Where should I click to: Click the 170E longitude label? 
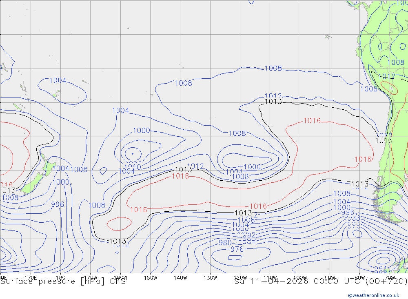coord(31,278)
